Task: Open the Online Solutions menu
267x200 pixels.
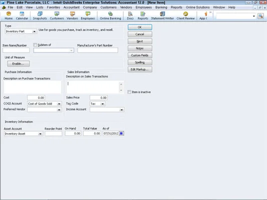Action: (x=198, y=7)
